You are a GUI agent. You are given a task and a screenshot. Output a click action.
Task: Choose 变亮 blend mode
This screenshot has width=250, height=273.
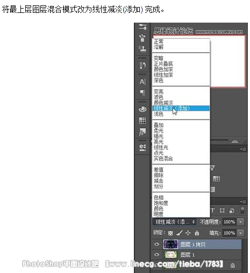pos(159,92)
